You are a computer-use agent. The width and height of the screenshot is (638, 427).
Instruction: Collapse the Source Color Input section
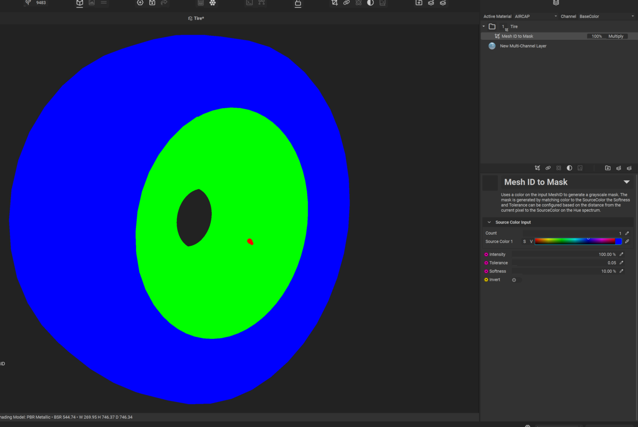coord(489,222)
